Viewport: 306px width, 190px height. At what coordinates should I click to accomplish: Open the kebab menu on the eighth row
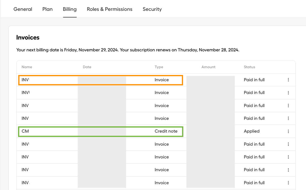click(x=288, y=170)
